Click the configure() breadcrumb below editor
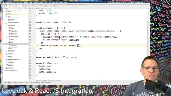The width and height of the screenshot is (171, 96). coord(38,81)
